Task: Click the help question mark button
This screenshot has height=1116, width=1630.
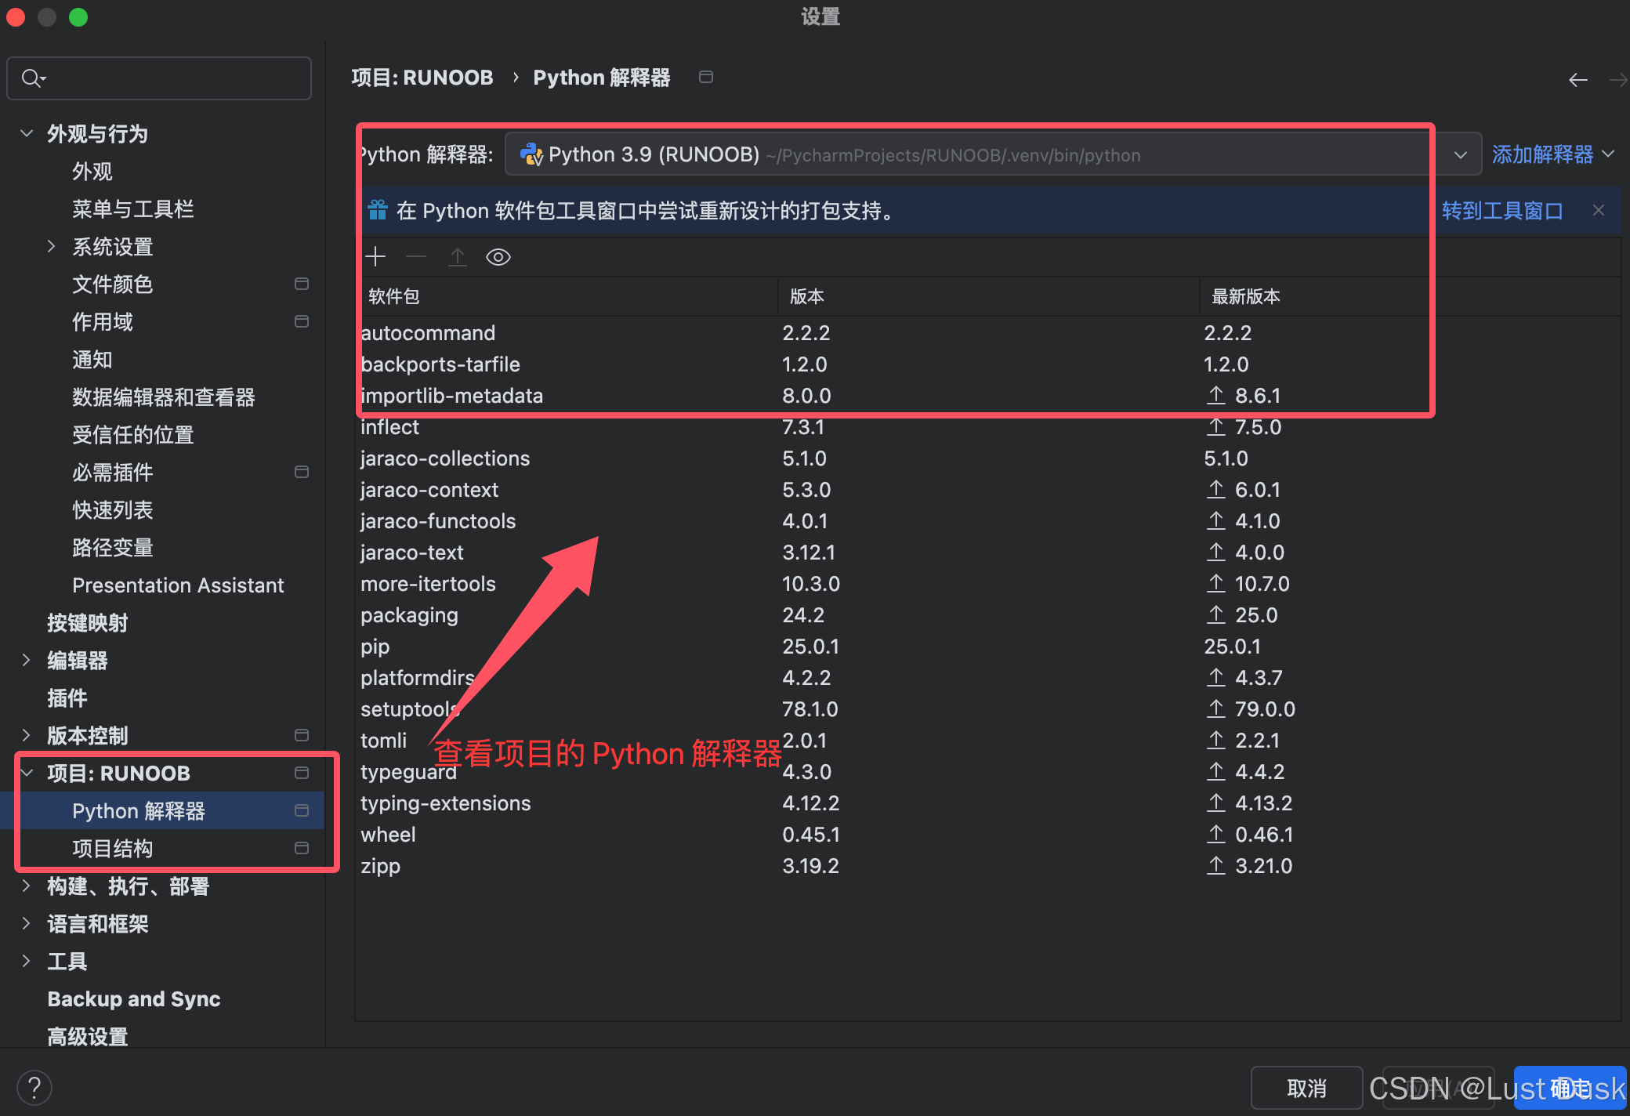Action: [34, 1088]
